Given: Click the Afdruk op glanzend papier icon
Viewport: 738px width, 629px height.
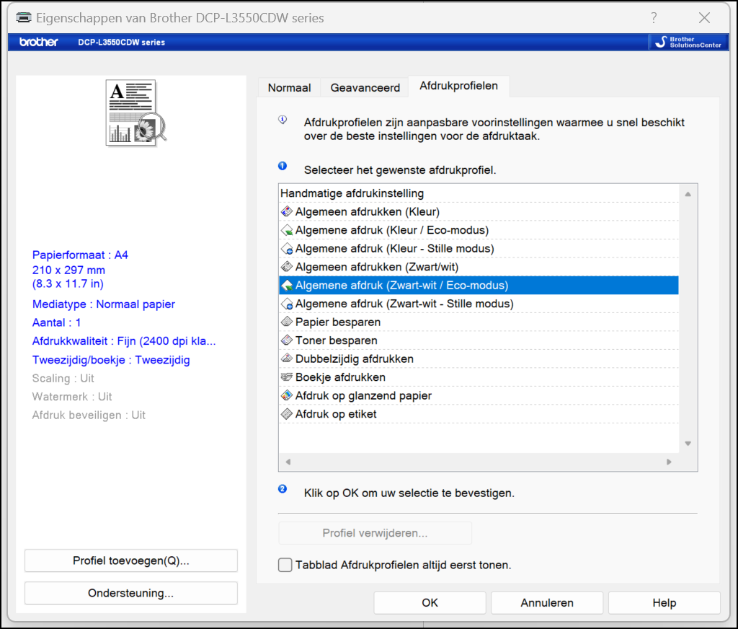Looking at the screenshot, I should click(287, 395).
